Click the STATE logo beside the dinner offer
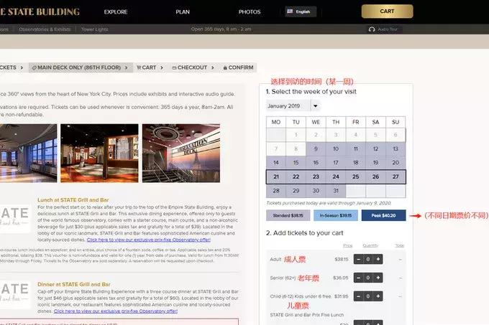The width and height of the screenshot is (489, 325). pyautogui.click(x=15, y=294)
